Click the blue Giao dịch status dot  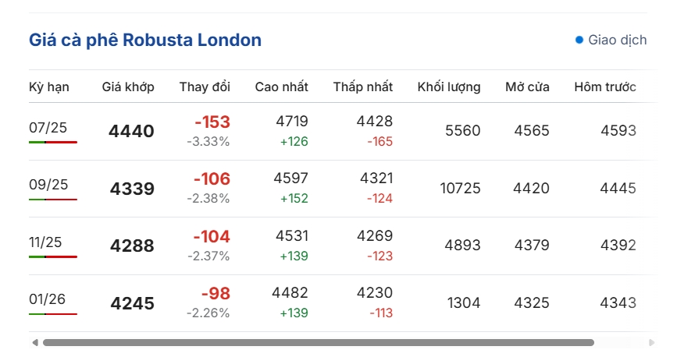click(x=579, y=40)
